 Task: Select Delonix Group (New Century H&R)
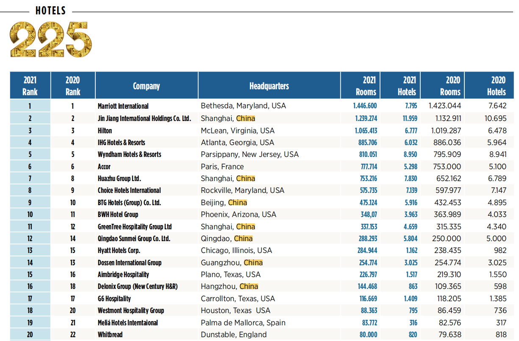138,286
